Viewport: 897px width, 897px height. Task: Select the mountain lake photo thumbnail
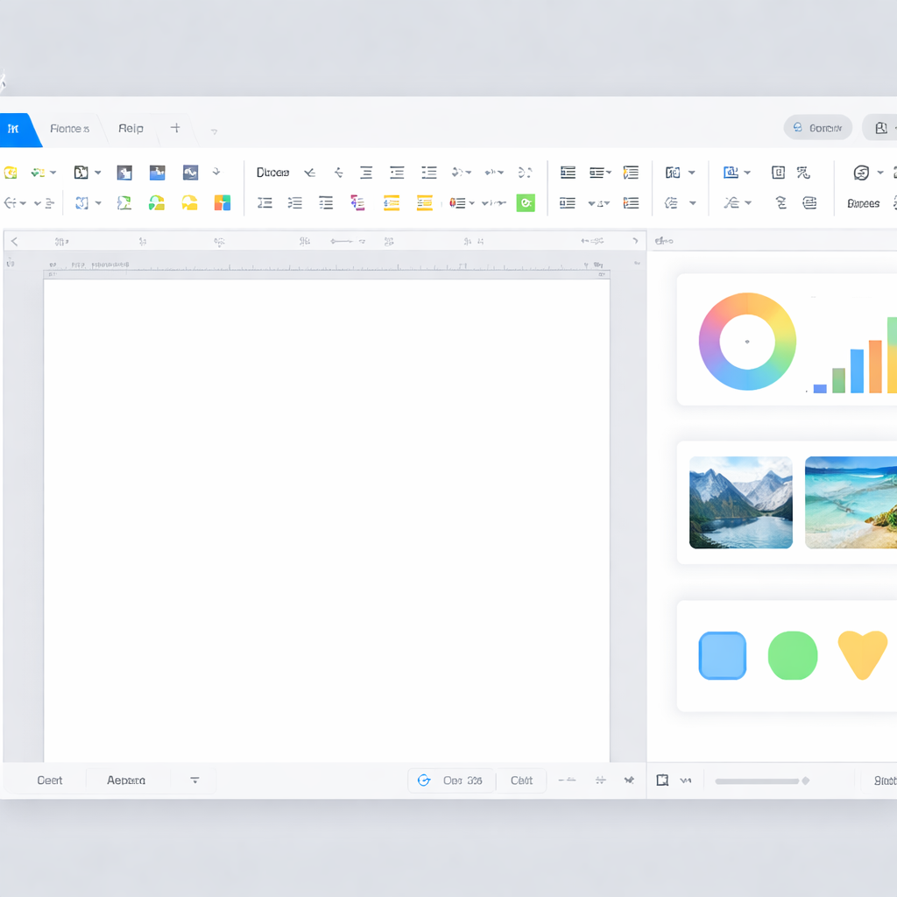click(740, 503)
